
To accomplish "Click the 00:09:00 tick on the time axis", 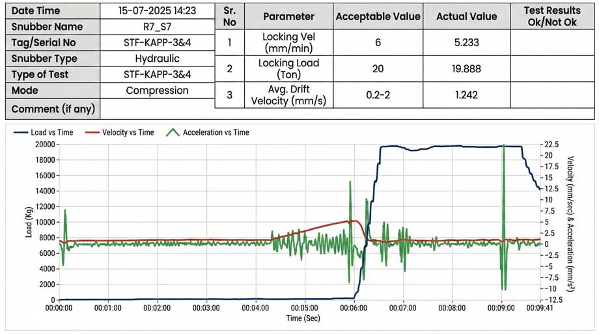I will [x=503, y=307].
